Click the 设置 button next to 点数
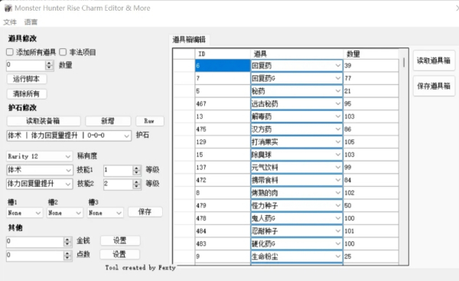 120,254
